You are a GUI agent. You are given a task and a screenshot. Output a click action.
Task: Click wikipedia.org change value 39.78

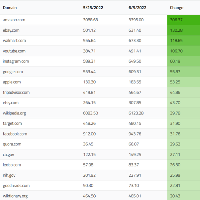click(175, 113)
